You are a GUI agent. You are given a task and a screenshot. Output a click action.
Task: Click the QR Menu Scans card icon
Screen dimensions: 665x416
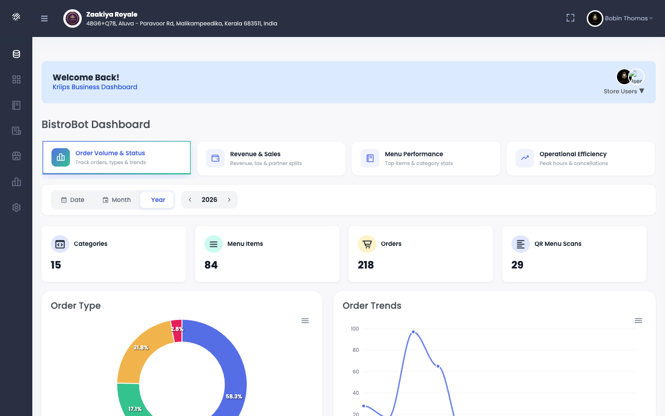click(x=520, y=244)
